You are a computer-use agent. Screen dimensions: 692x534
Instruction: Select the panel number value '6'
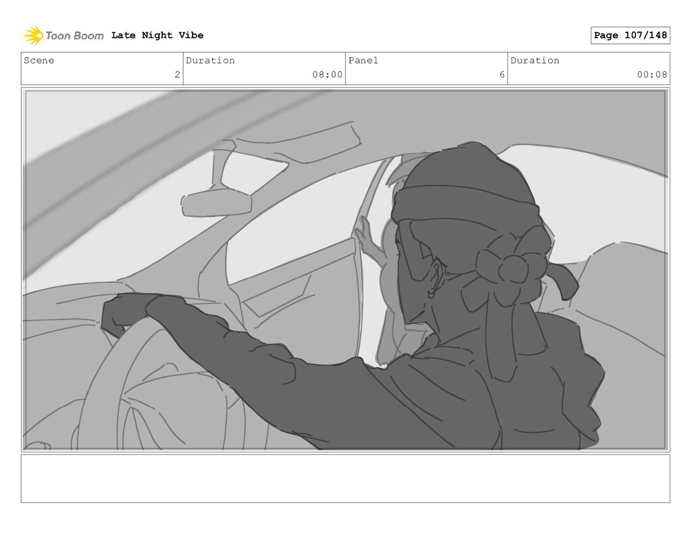[x=502, y=74]
